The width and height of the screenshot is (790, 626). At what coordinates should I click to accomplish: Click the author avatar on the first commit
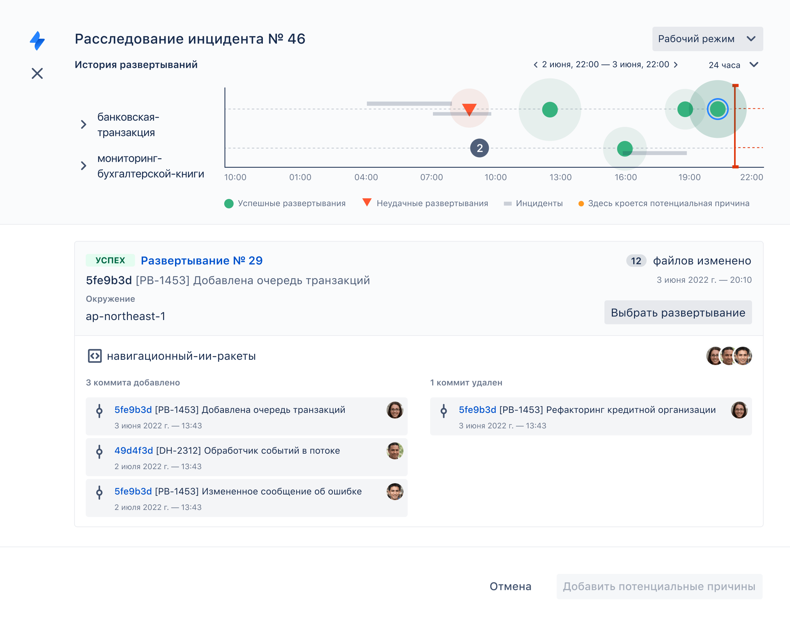coord(394,410)
